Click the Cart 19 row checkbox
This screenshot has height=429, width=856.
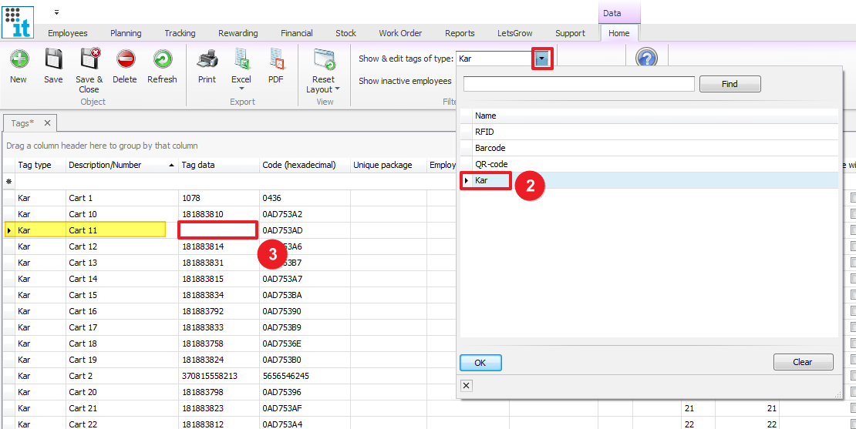(x=853, y=360)
